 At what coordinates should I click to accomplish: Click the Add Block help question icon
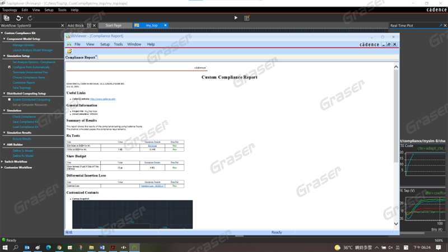click(x=89, y=25)
